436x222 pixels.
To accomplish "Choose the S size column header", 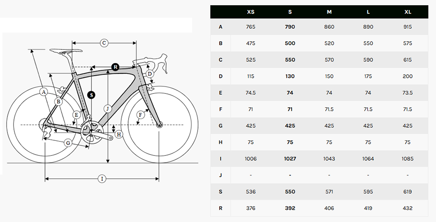I will pos(290,12).
